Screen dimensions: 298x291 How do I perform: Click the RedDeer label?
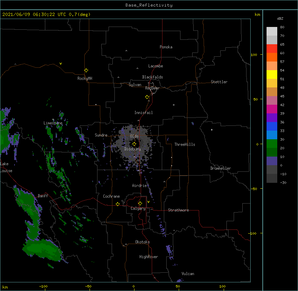[152, 88]
